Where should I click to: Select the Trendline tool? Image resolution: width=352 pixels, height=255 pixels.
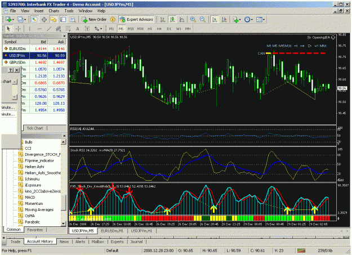(49, 29)
